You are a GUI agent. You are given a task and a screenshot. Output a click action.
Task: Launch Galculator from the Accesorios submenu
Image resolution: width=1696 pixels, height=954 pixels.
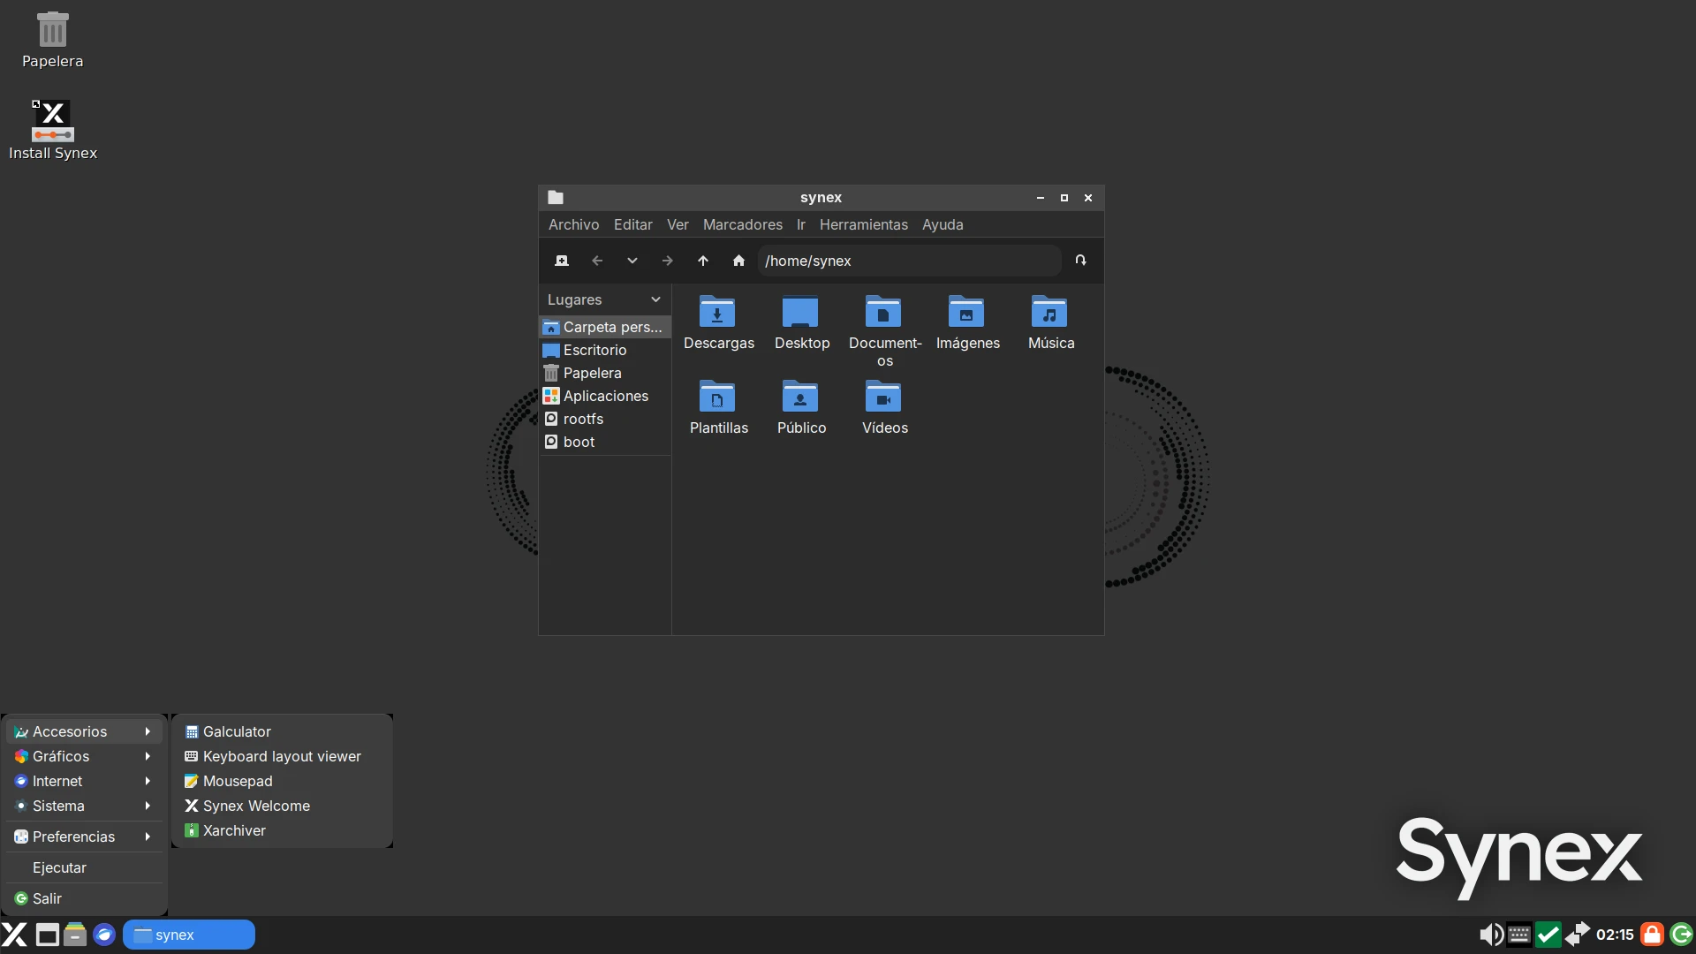[282, 731]
